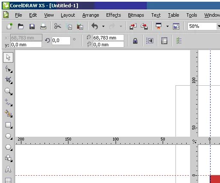Open the Text menu
Image resolution: width=220 pixels, height=183 pixels.
[x=156, y=15]
